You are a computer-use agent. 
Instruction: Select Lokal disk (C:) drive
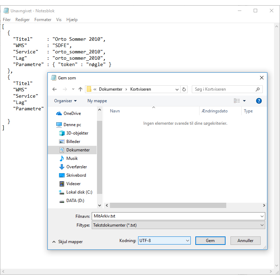pyautogui.click(x=79, y=192)
